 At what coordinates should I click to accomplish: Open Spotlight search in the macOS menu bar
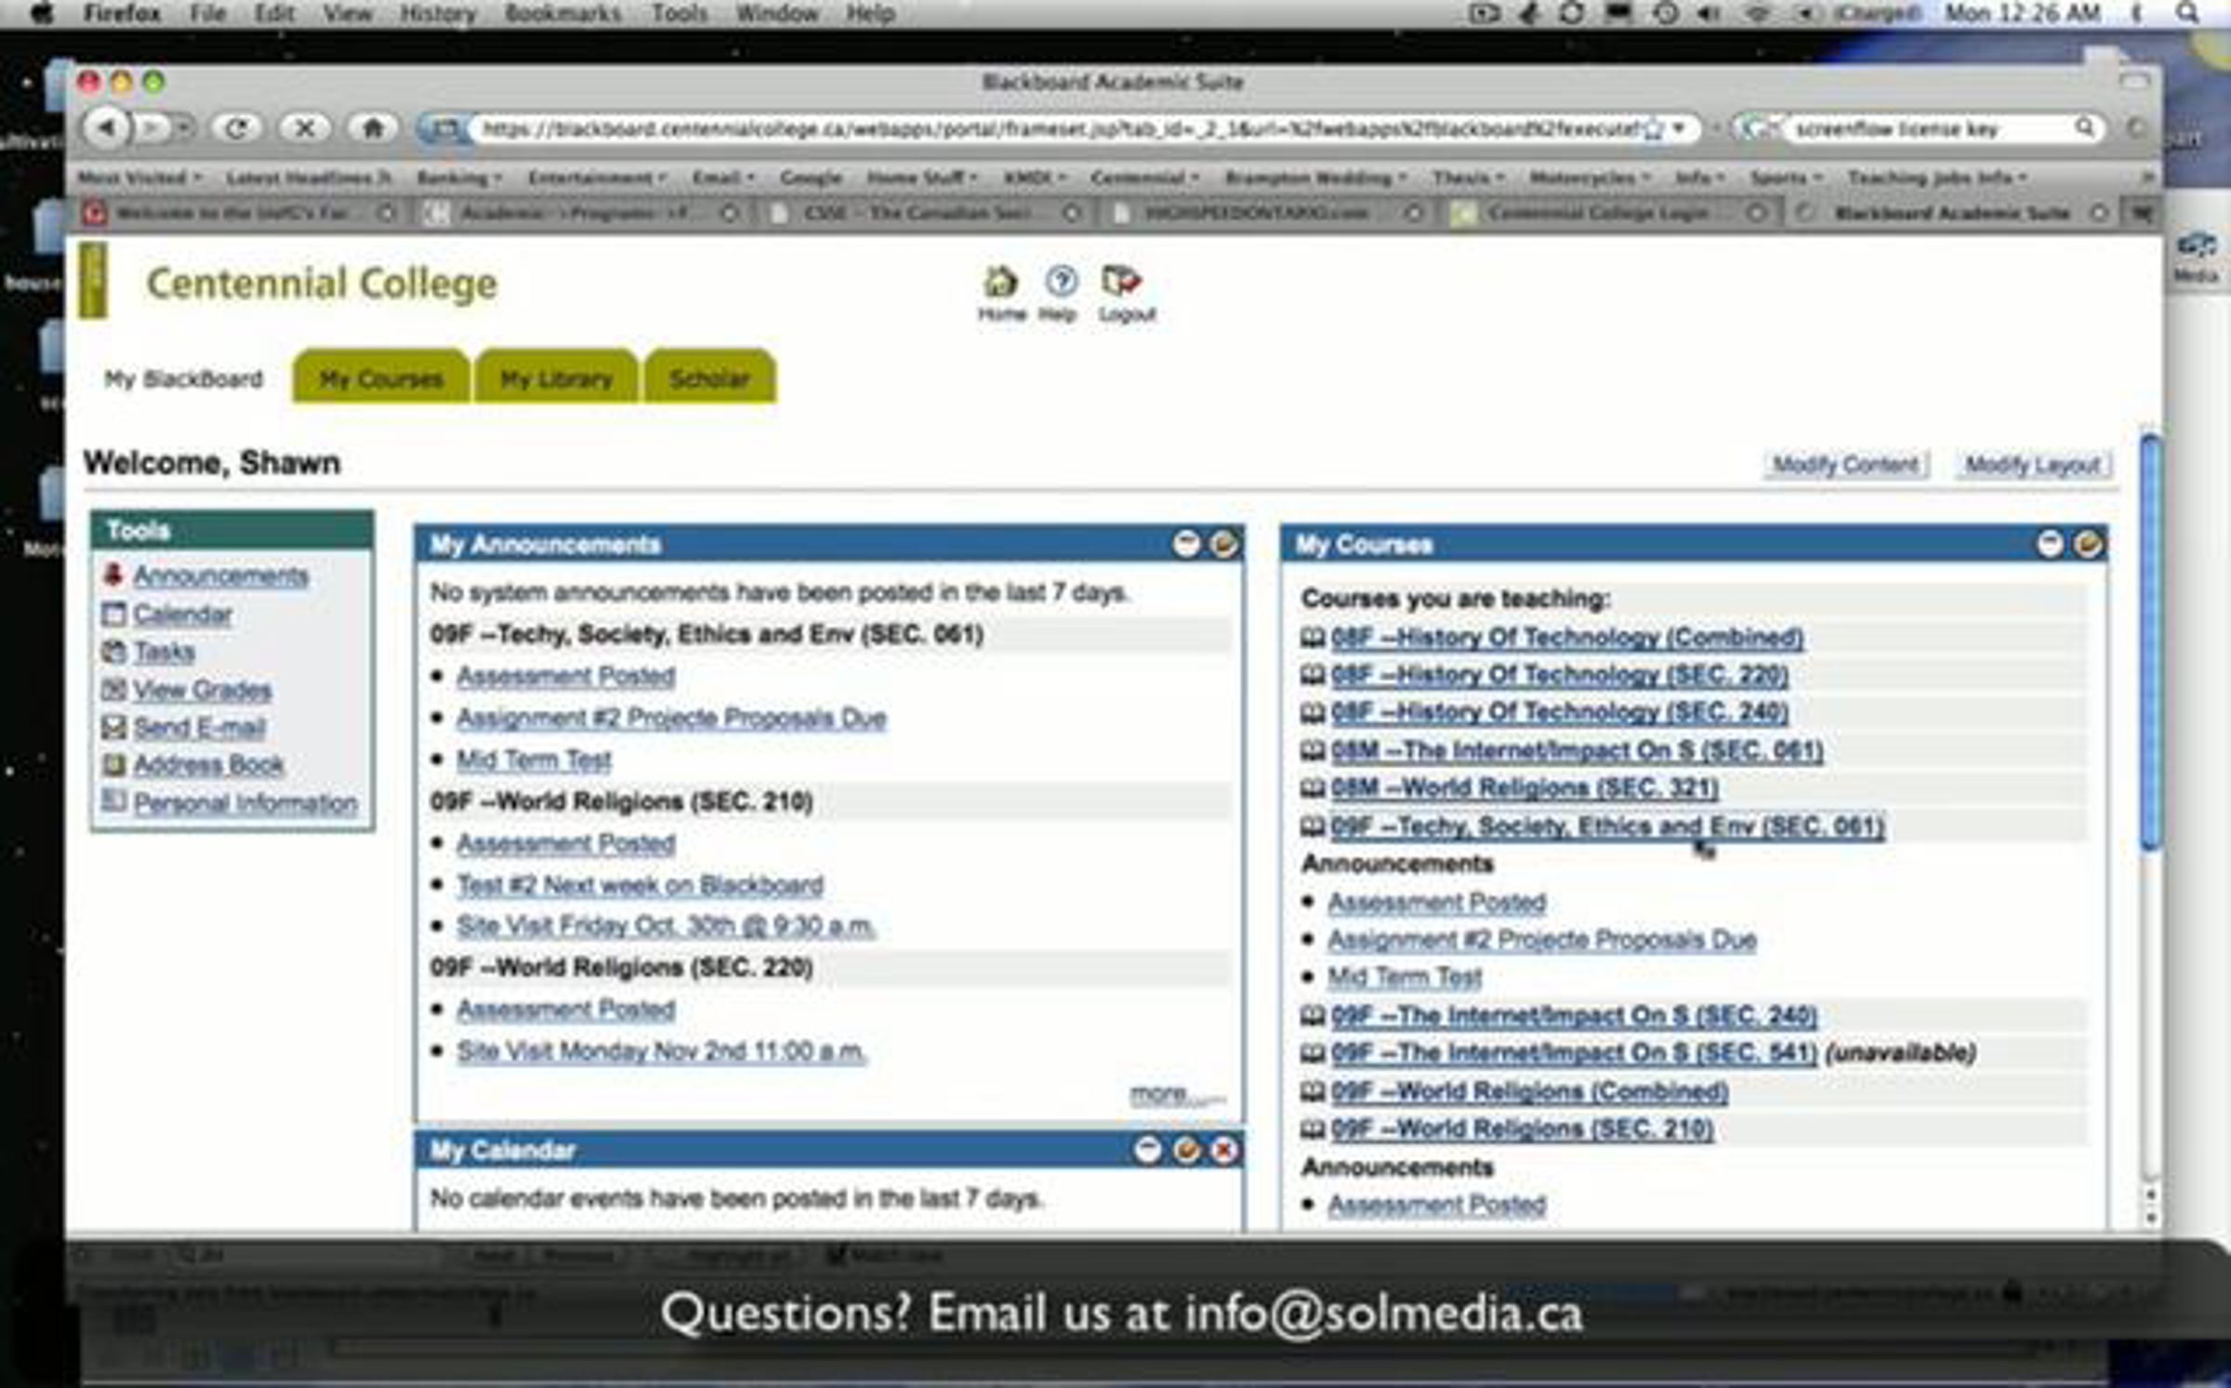tap(2187, 13)
